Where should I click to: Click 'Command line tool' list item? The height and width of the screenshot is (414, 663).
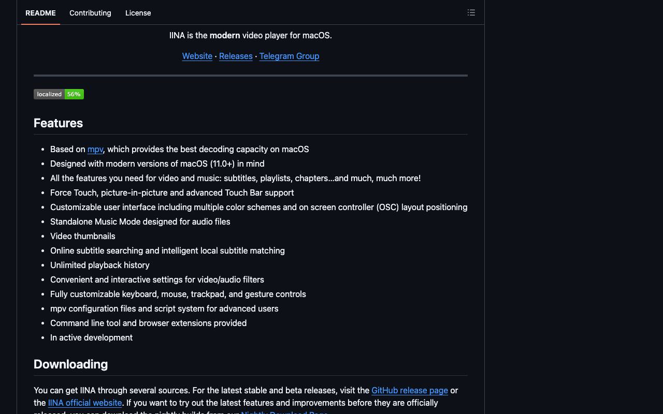click(x=148, y=323)
